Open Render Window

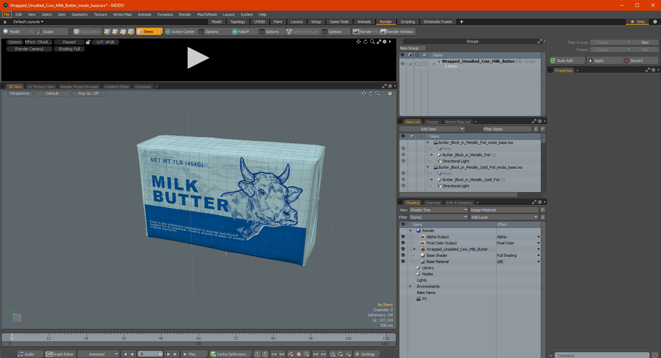[x=397, y=32]
